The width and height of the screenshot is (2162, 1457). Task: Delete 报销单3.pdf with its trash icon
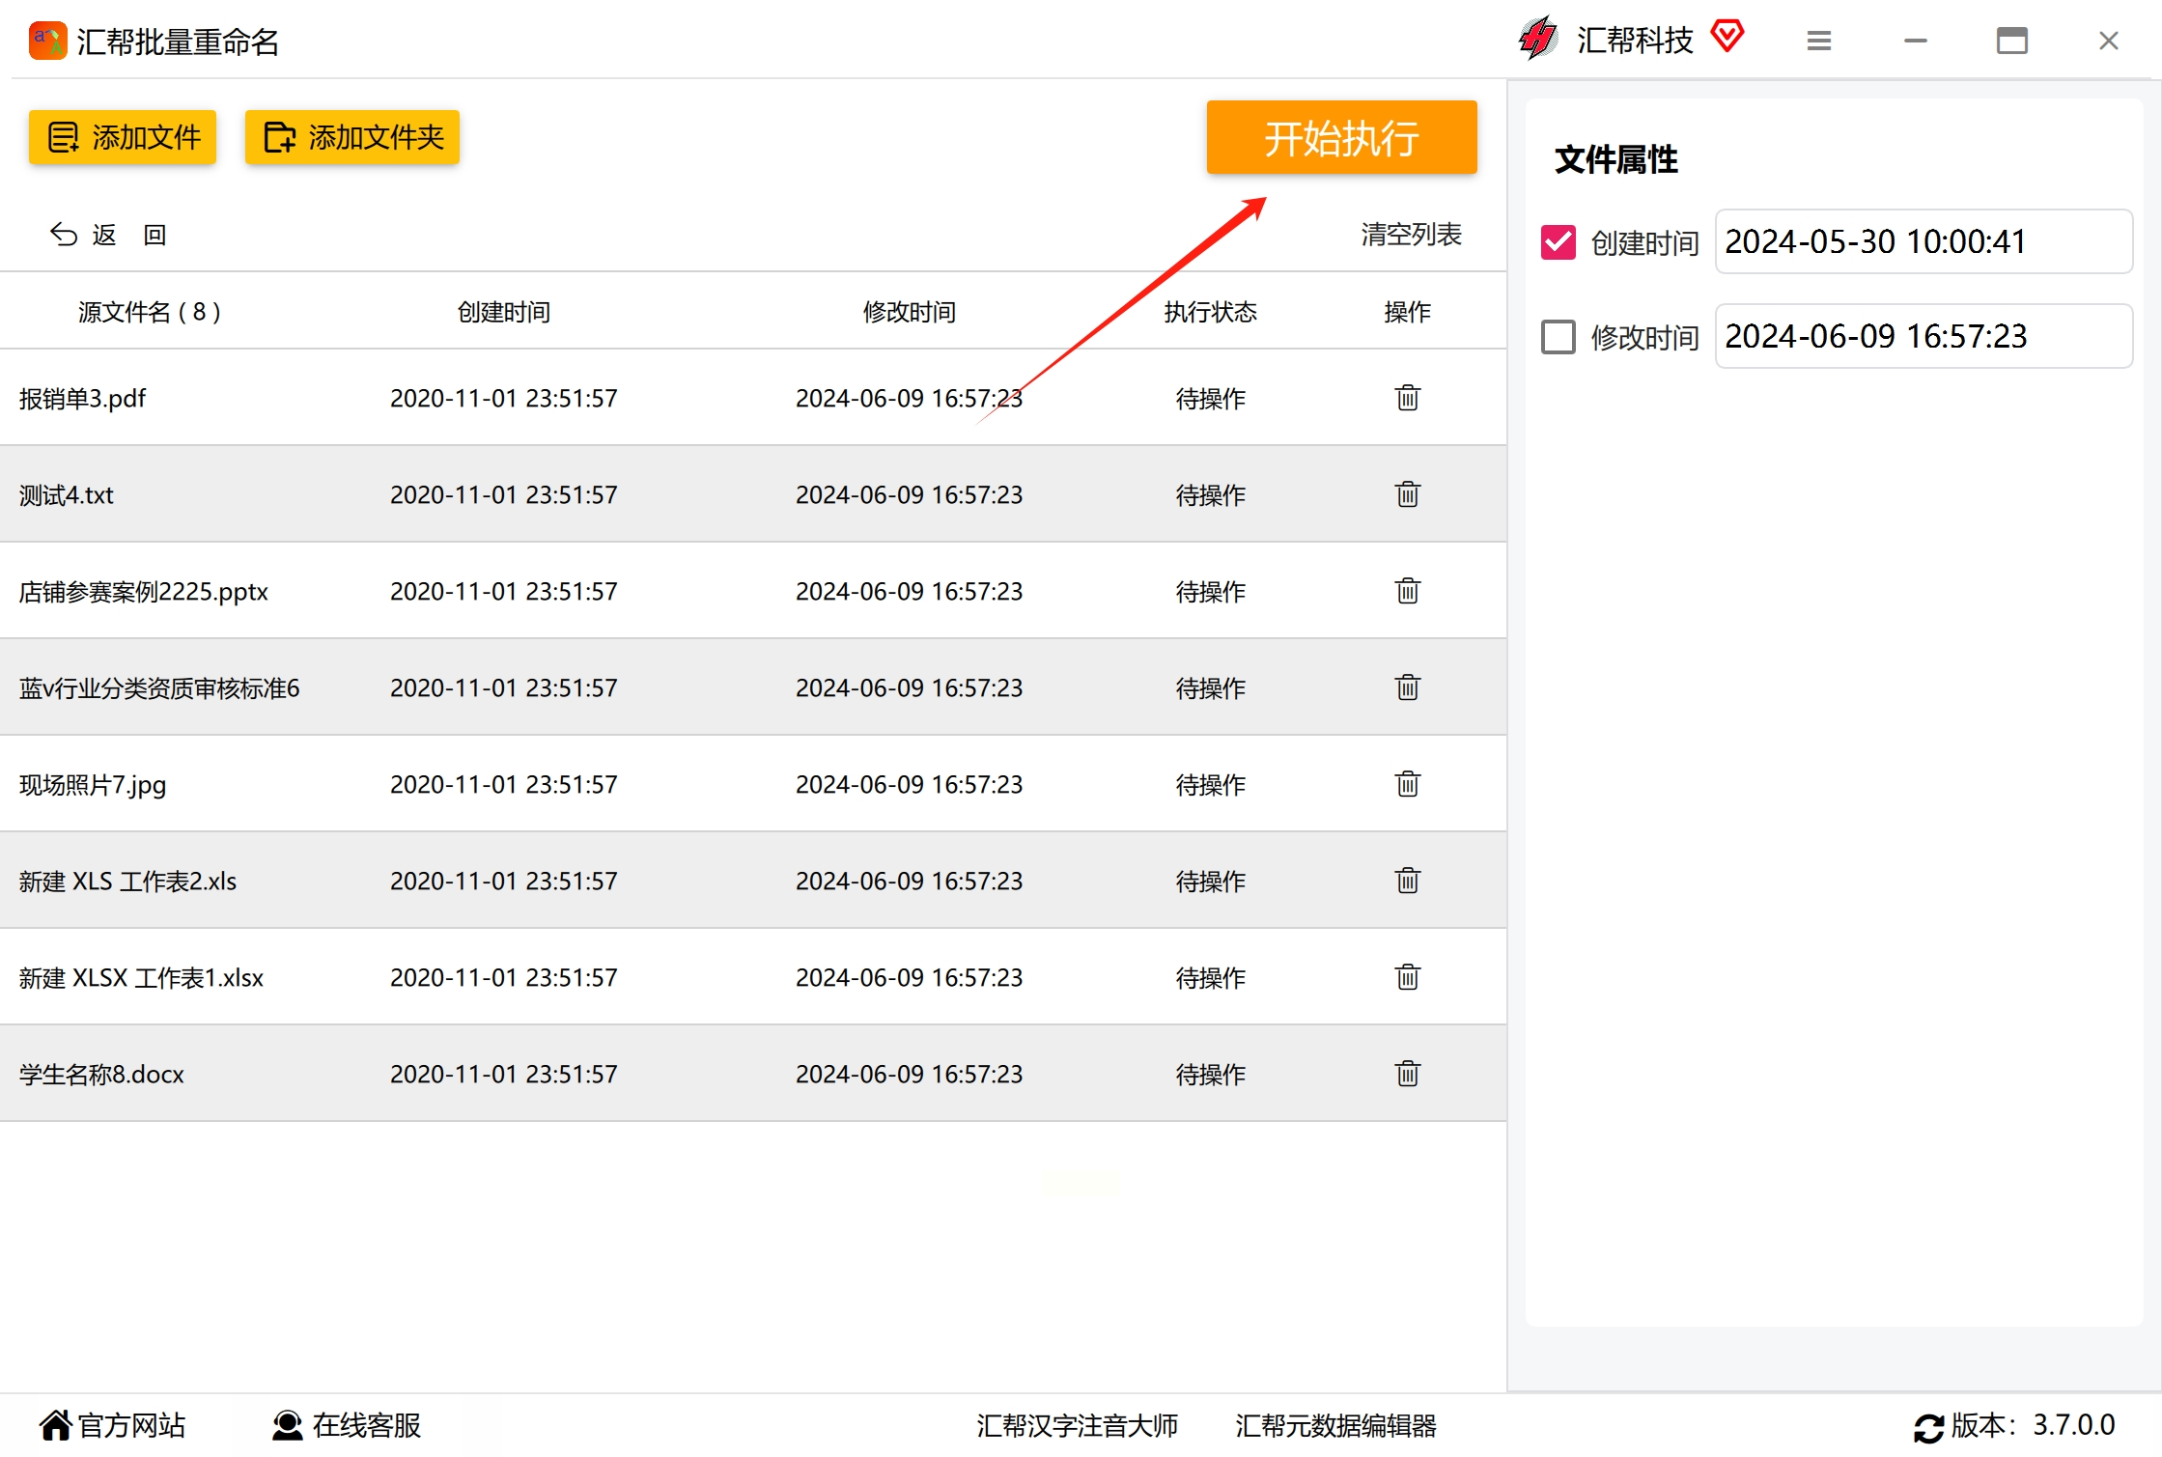point(1407,398)
